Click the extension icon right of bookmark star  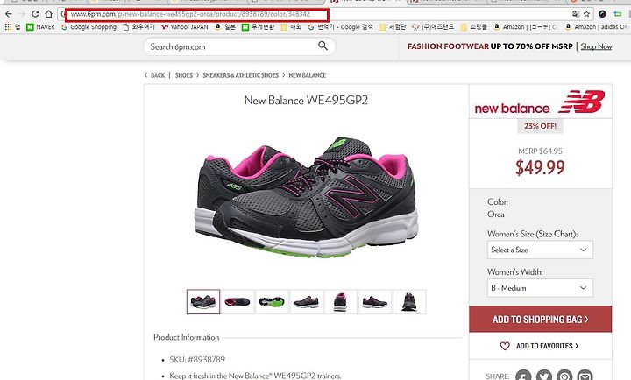click(602, 14)
